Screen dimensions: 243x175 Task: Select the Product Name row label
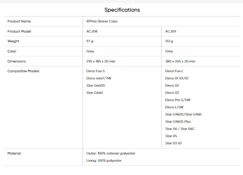(19, 22)
